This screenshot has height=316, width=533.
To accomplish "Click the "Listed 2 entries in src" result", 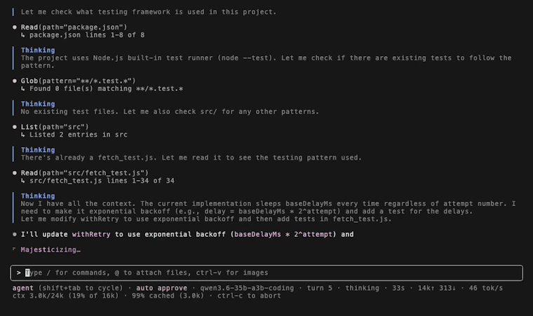I will [x=78, y=135].
